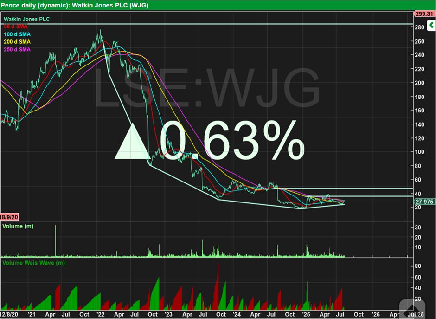The height and width of the screenshot is (319, 436).
Task: Click the 27.975 current price tag
Action: pyautogui.click(x=424, y=202)
